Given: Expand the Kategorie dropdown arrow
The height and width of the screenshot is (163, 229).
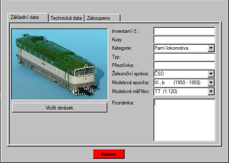Looking at the screenshot, I should pyautogui.click(x=211, y=48).
